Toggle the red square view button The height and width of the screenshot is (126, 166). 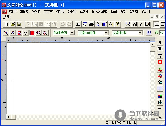(x=32, y=33)
